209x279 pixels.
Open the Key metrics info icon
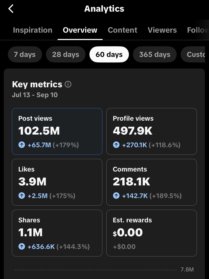68,84
